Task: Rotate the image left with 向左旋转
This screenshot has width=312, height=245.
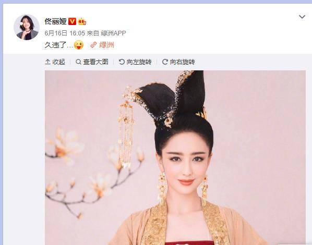Action: 139,62
